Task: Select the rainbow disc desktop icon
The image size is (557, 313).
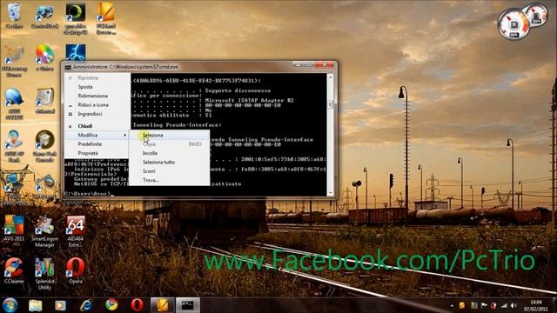Action: coord(44,58)
